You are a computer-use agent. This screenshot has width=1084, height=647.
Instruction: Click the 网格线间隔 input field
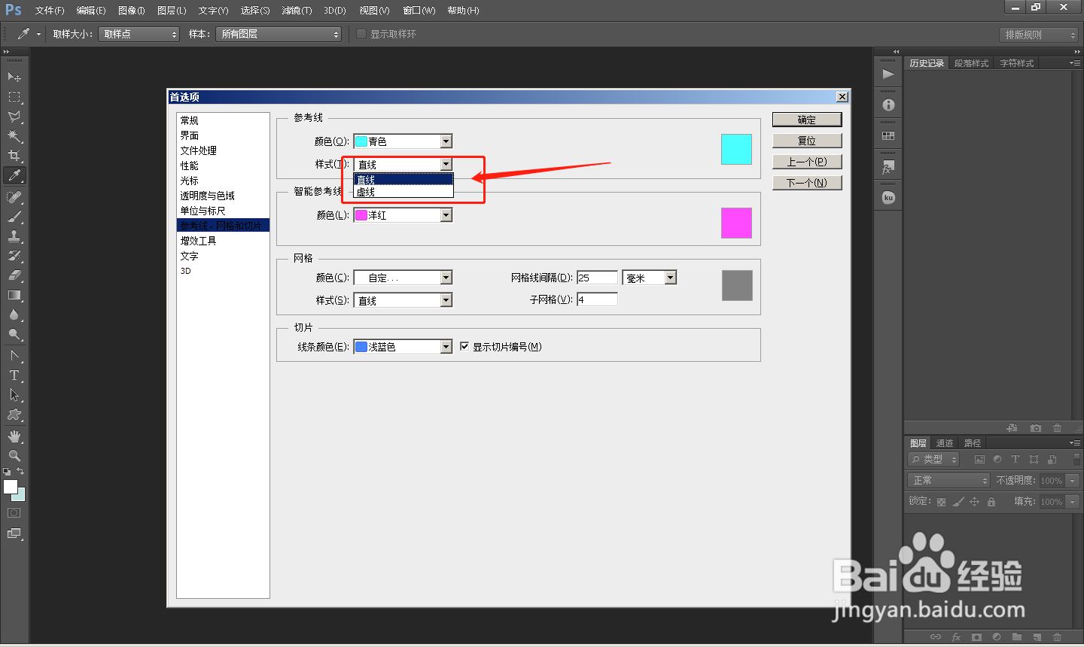click(597, 278)
